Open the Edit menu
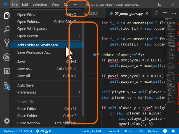Screen dimensions: 179x134 pos(25,4)
